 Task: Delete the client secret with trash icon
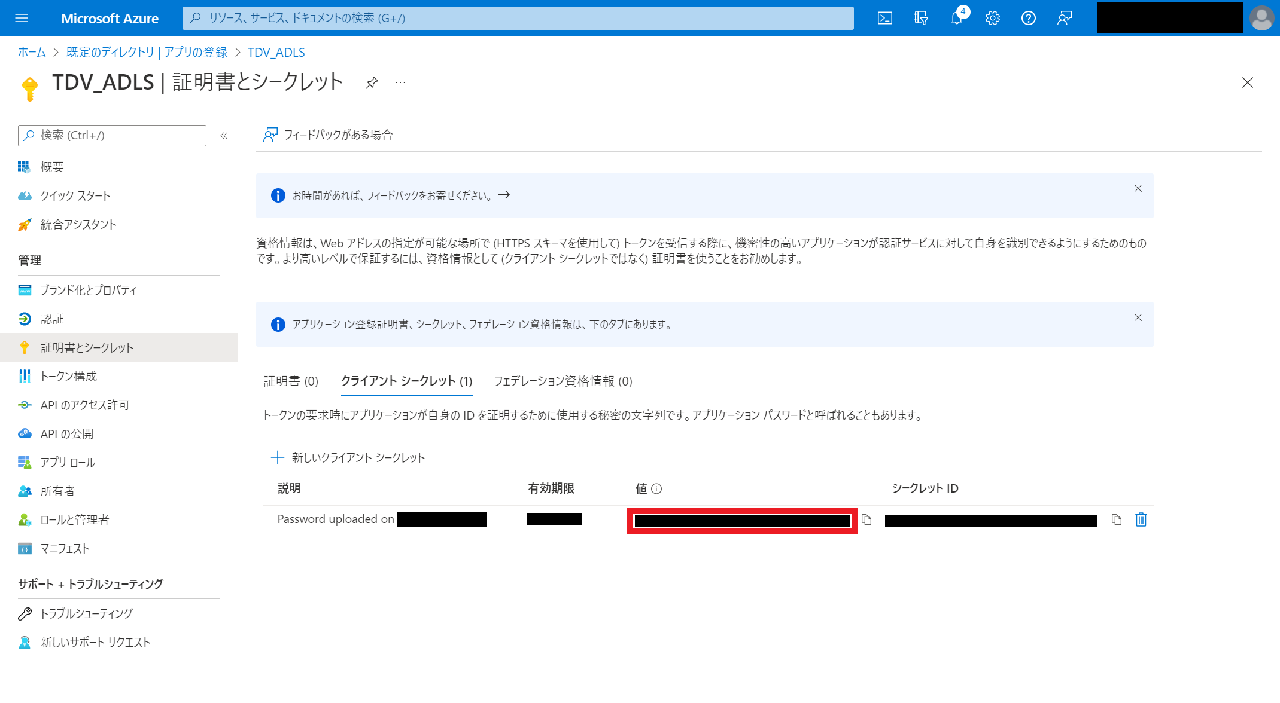(x=1141, y=519)
